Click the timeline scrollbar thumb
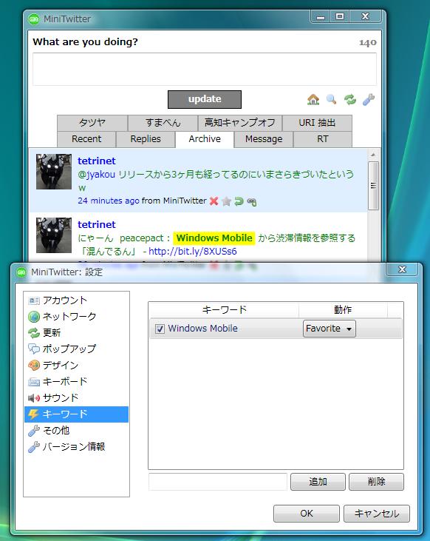This screenshot has width=430, height=541. click(x=373, y=186)
